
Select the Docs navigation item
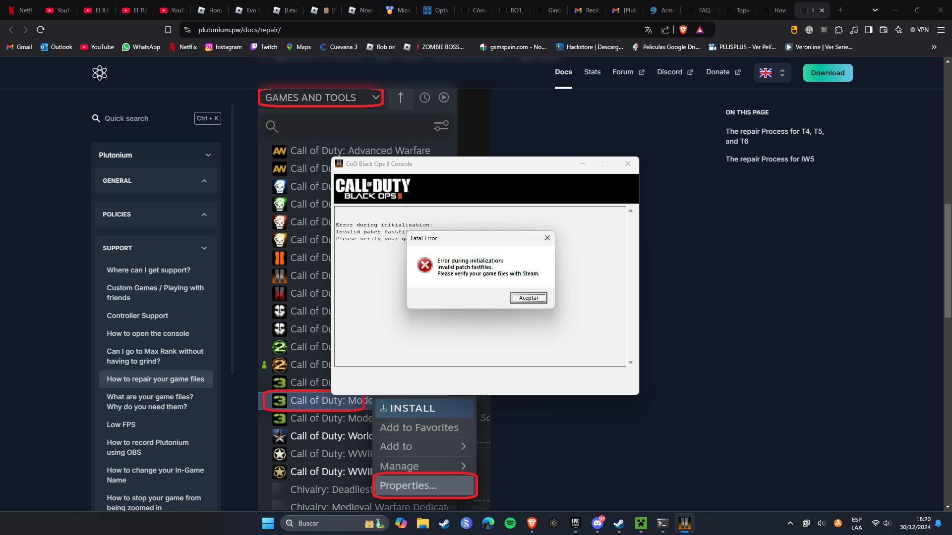tap(563, 72)
